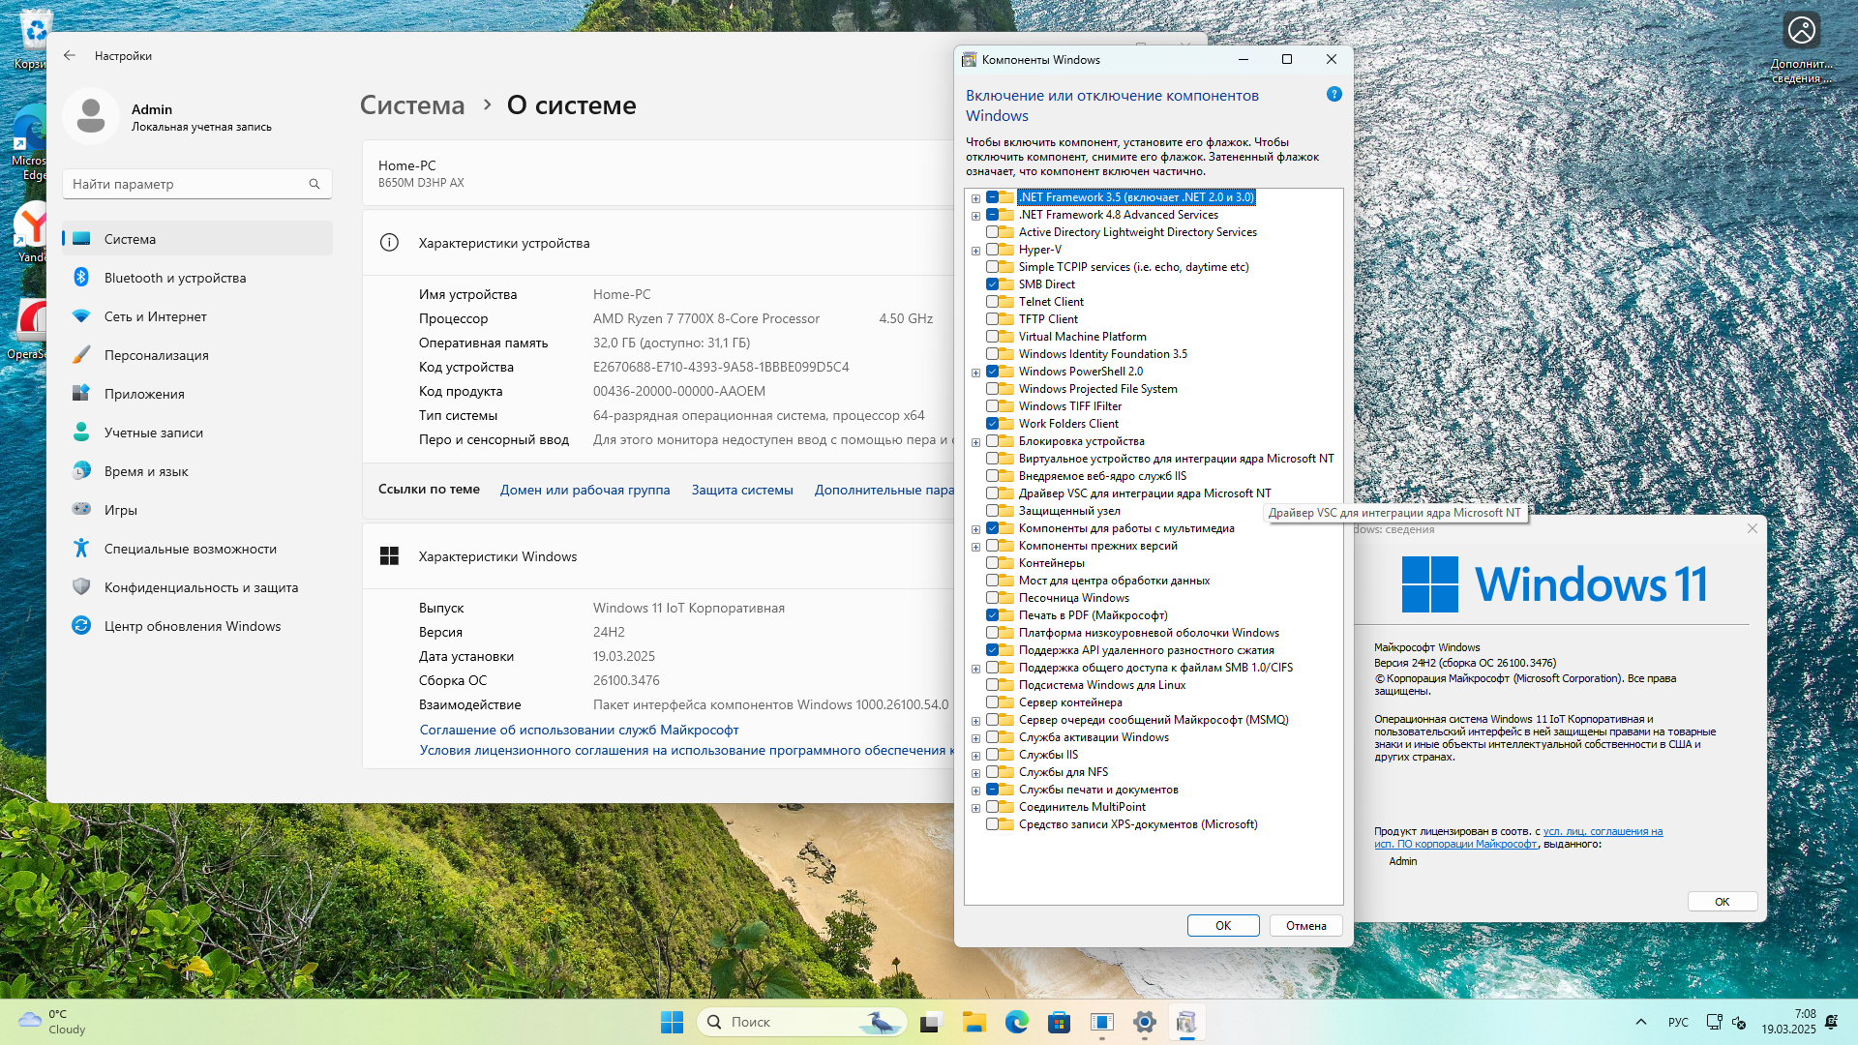
Task: Check the Песочница Windows checkbox
Action: (992, 598)
